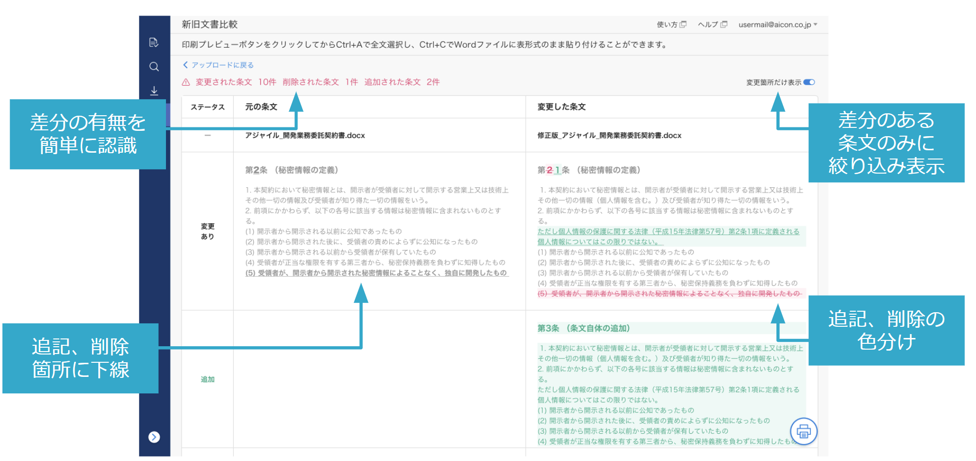This screenshot has height=461, width=976.
Task: Click 追加された条文 2件 summary
Action: point(402,82)
